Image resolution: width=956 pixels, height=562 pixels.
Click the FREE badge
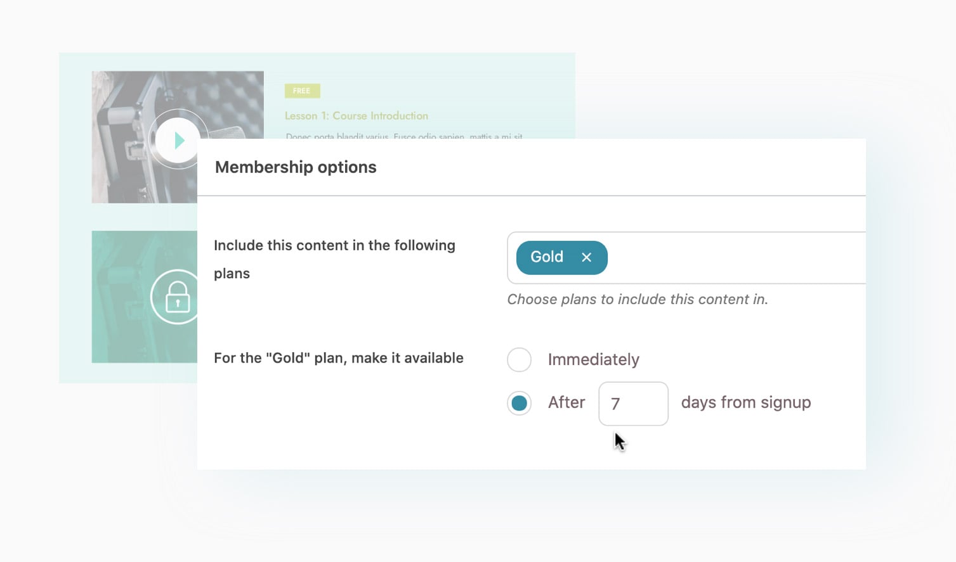tap(302, 91)
